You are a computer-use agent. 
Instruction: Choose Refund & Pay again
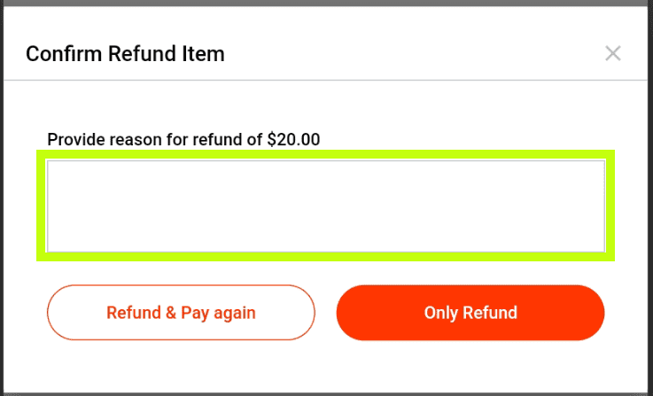[181, 313]
